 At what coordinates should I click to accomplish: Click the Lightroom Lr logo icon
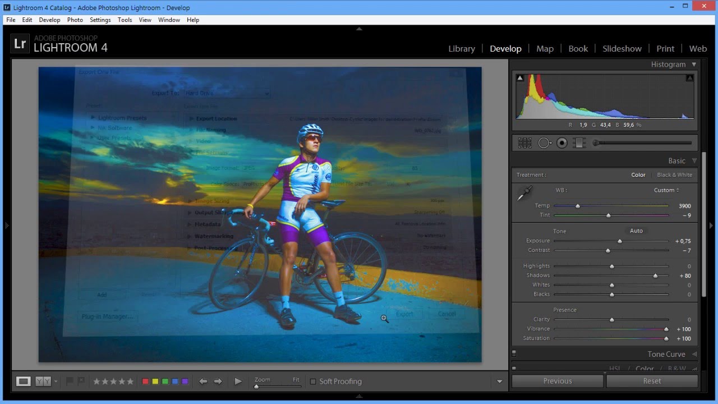pyautogui.click(x=20, y=44)
